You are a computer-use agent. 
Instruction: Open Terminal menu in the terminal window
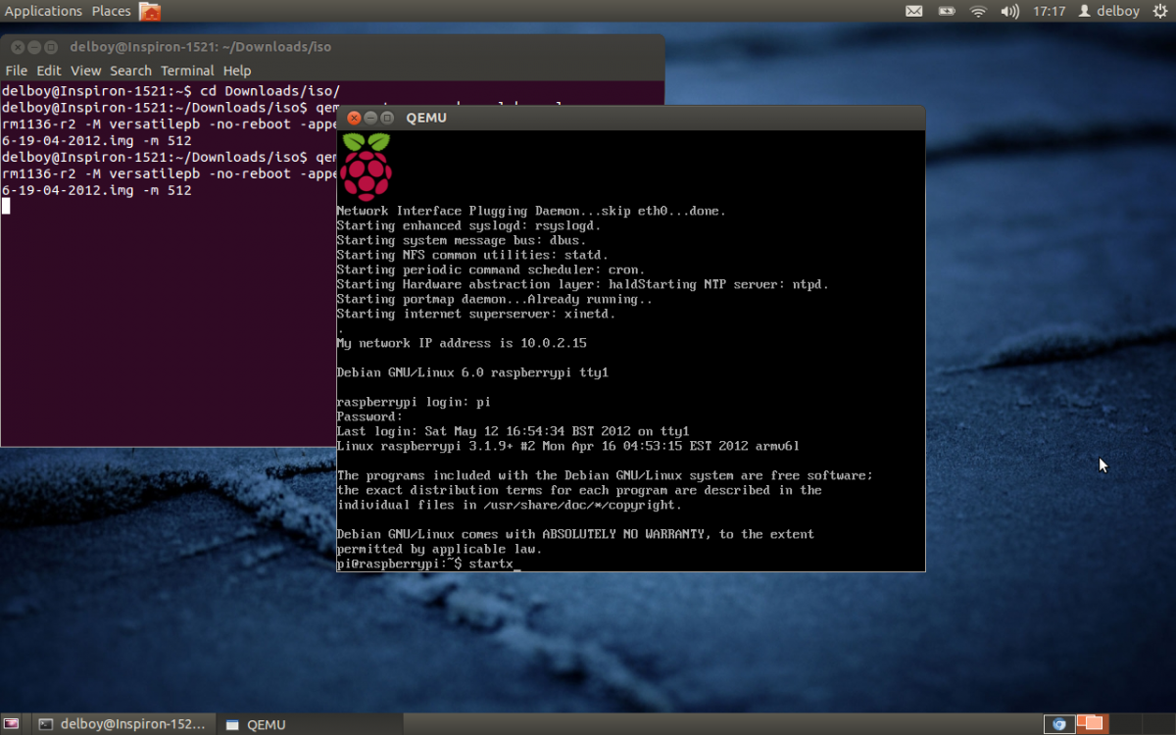(187, 71)
